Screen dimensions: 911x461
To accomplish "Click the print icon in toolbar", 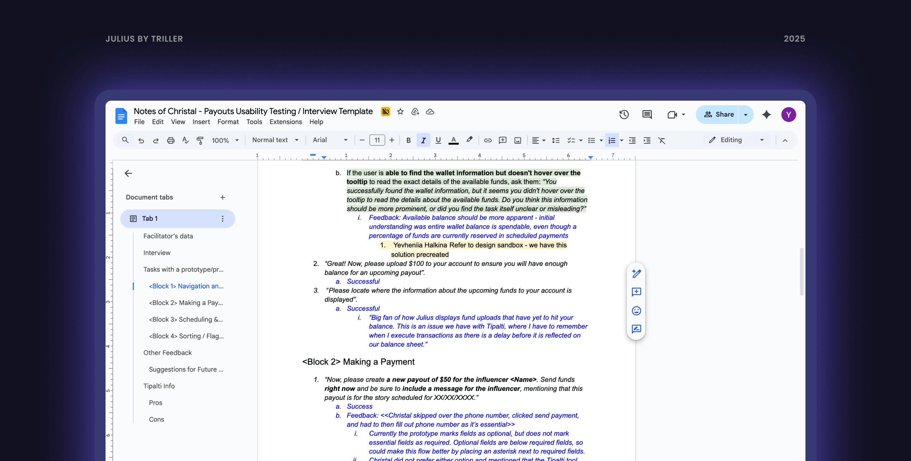I will point(170,140).
